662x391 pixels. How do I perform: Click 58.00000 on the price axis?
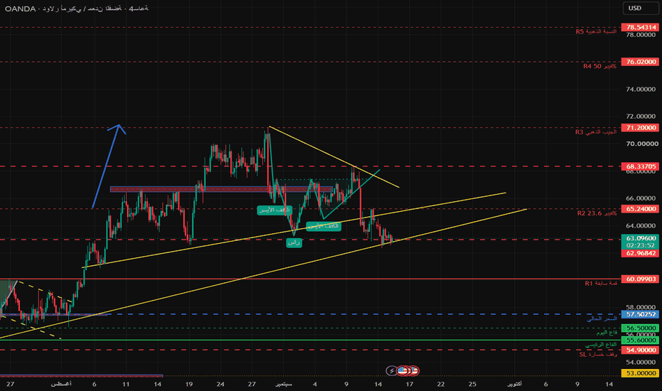pos(641,307)
